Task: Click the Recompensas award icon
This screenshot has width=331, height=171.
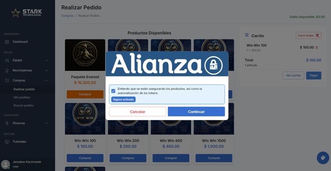Action: 7,70
